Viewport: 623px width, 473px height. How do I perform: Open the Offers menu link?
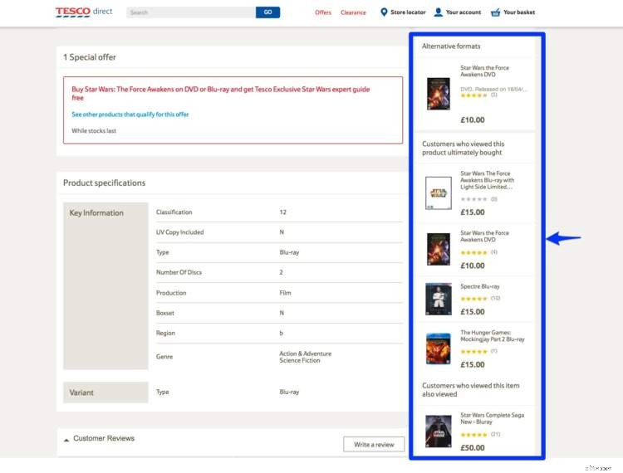(323, 12)
